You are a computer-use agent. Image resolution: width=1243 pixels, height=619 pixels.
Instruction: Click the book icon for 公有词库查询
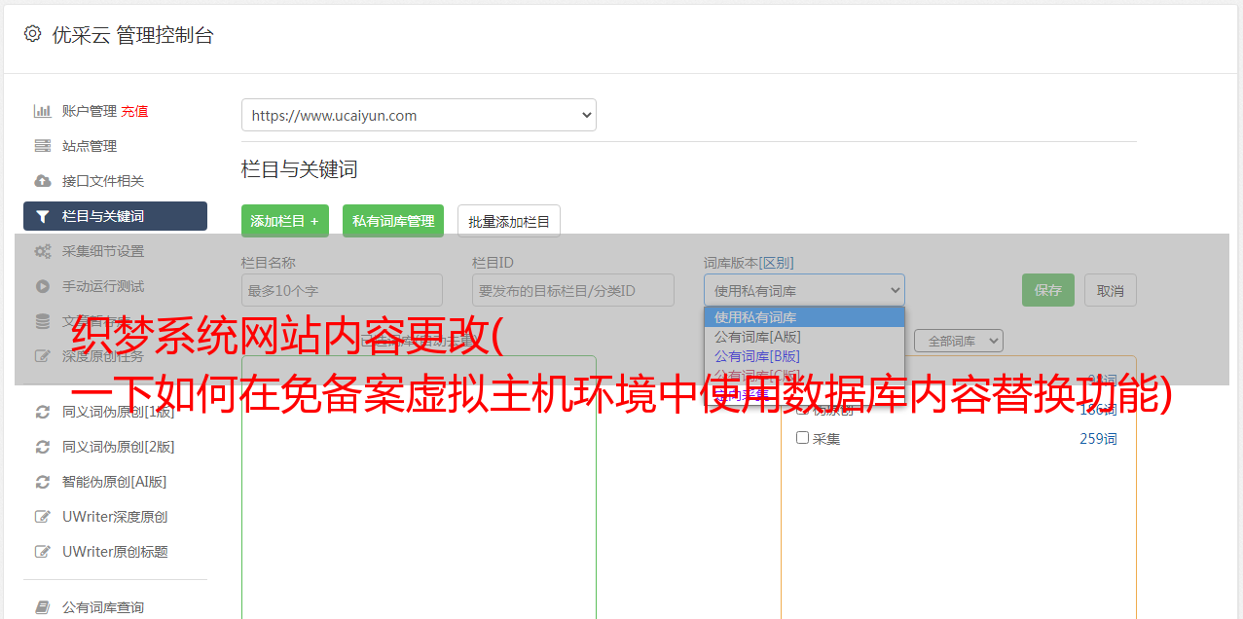tap(43, 607)
